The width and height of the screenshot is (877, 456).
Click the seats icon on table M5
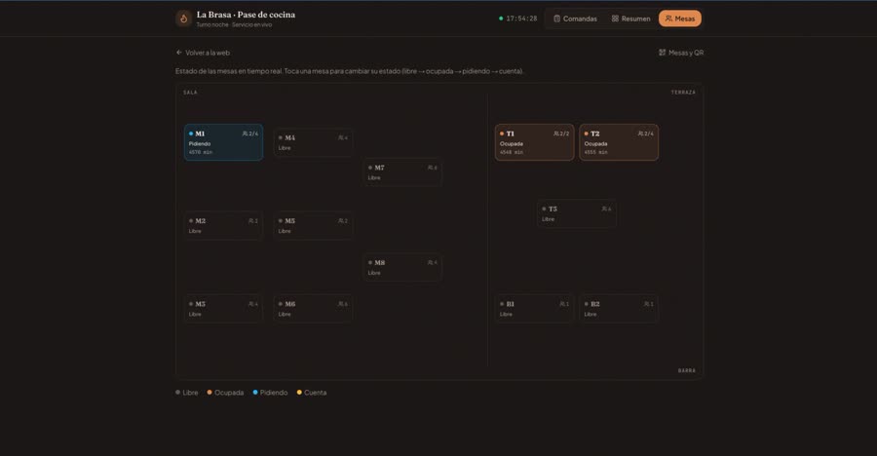click(341, 220)
